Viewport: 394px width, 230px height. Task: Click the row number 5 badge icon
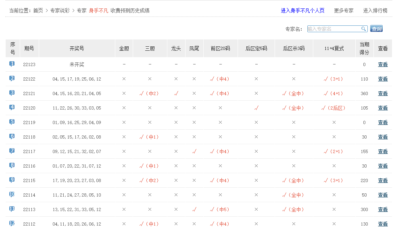point(12,122)
